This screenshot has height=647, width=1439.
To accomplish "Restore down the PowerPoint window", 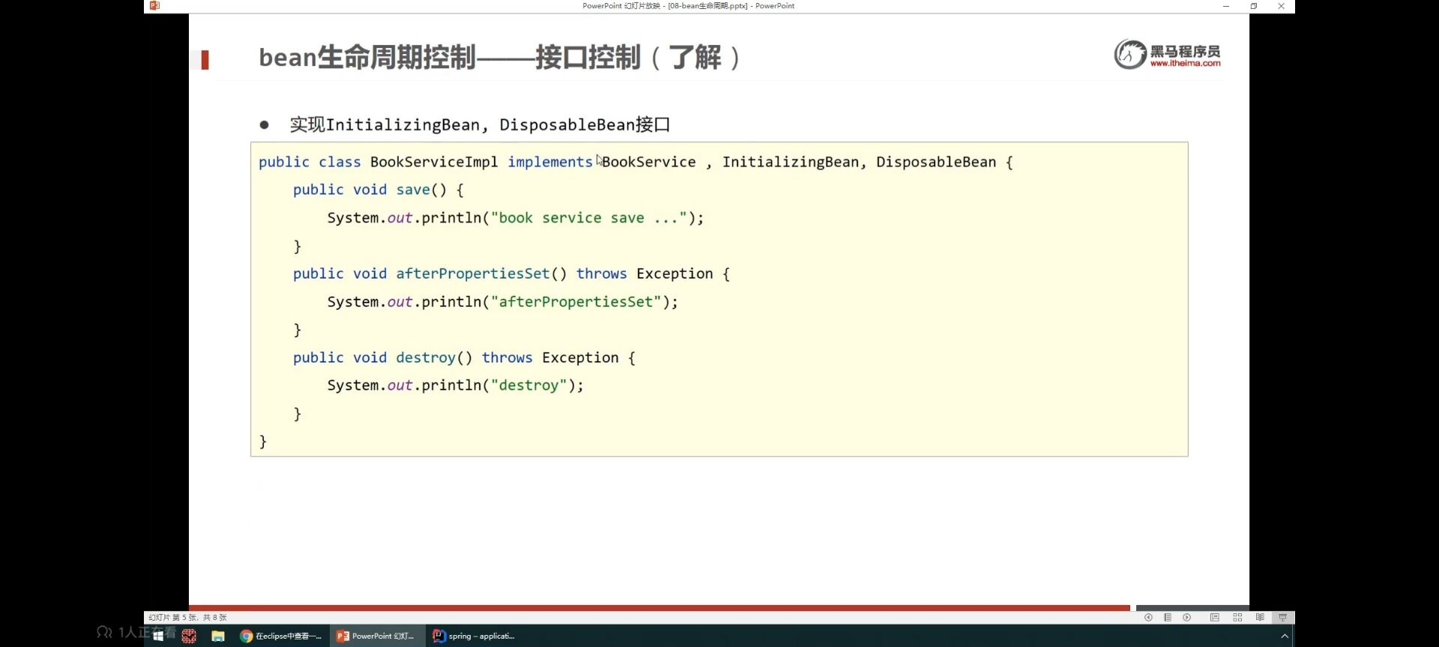I will (x=1254, y=6).
